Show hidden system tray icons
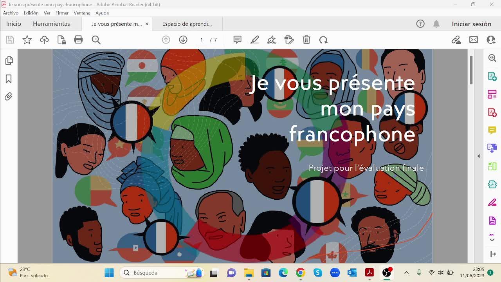 click(x=406, y=273)
